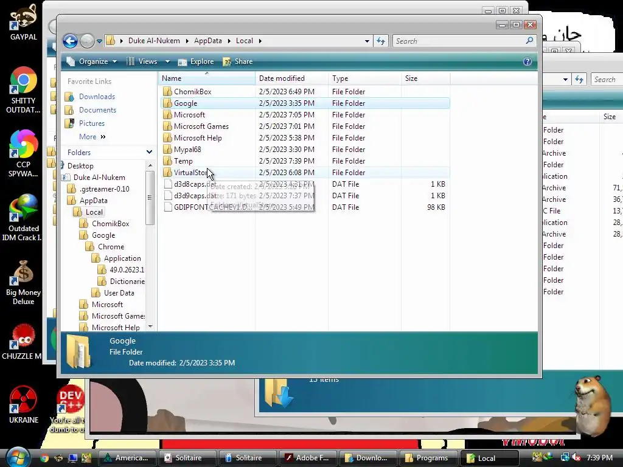Click the Search box in the background window
Viewport: 623px width, 467px height.
pos(607,80)
